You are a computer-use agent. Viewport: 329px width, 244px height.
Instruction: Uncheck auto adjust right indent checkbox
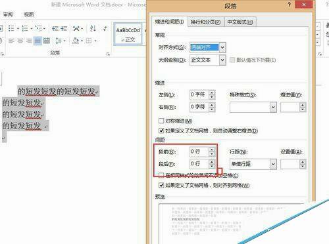[x=161, y=131]
